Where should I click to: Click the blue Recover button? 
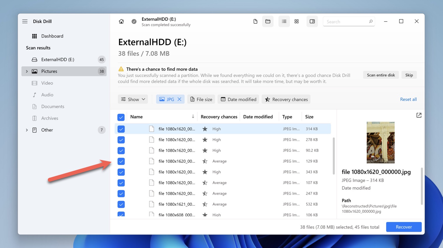click(404, 227)
